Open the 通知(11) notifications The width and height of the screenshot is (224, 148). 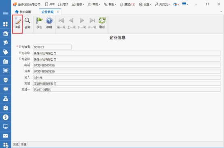127,4
